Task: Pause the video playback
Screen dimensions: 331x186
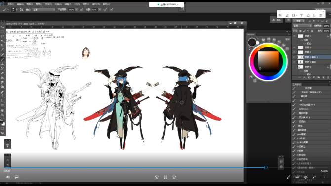Action: (165, 177)
